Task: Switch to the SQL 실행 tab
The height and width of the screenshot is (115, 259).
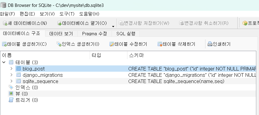Action: click(126, 34)
